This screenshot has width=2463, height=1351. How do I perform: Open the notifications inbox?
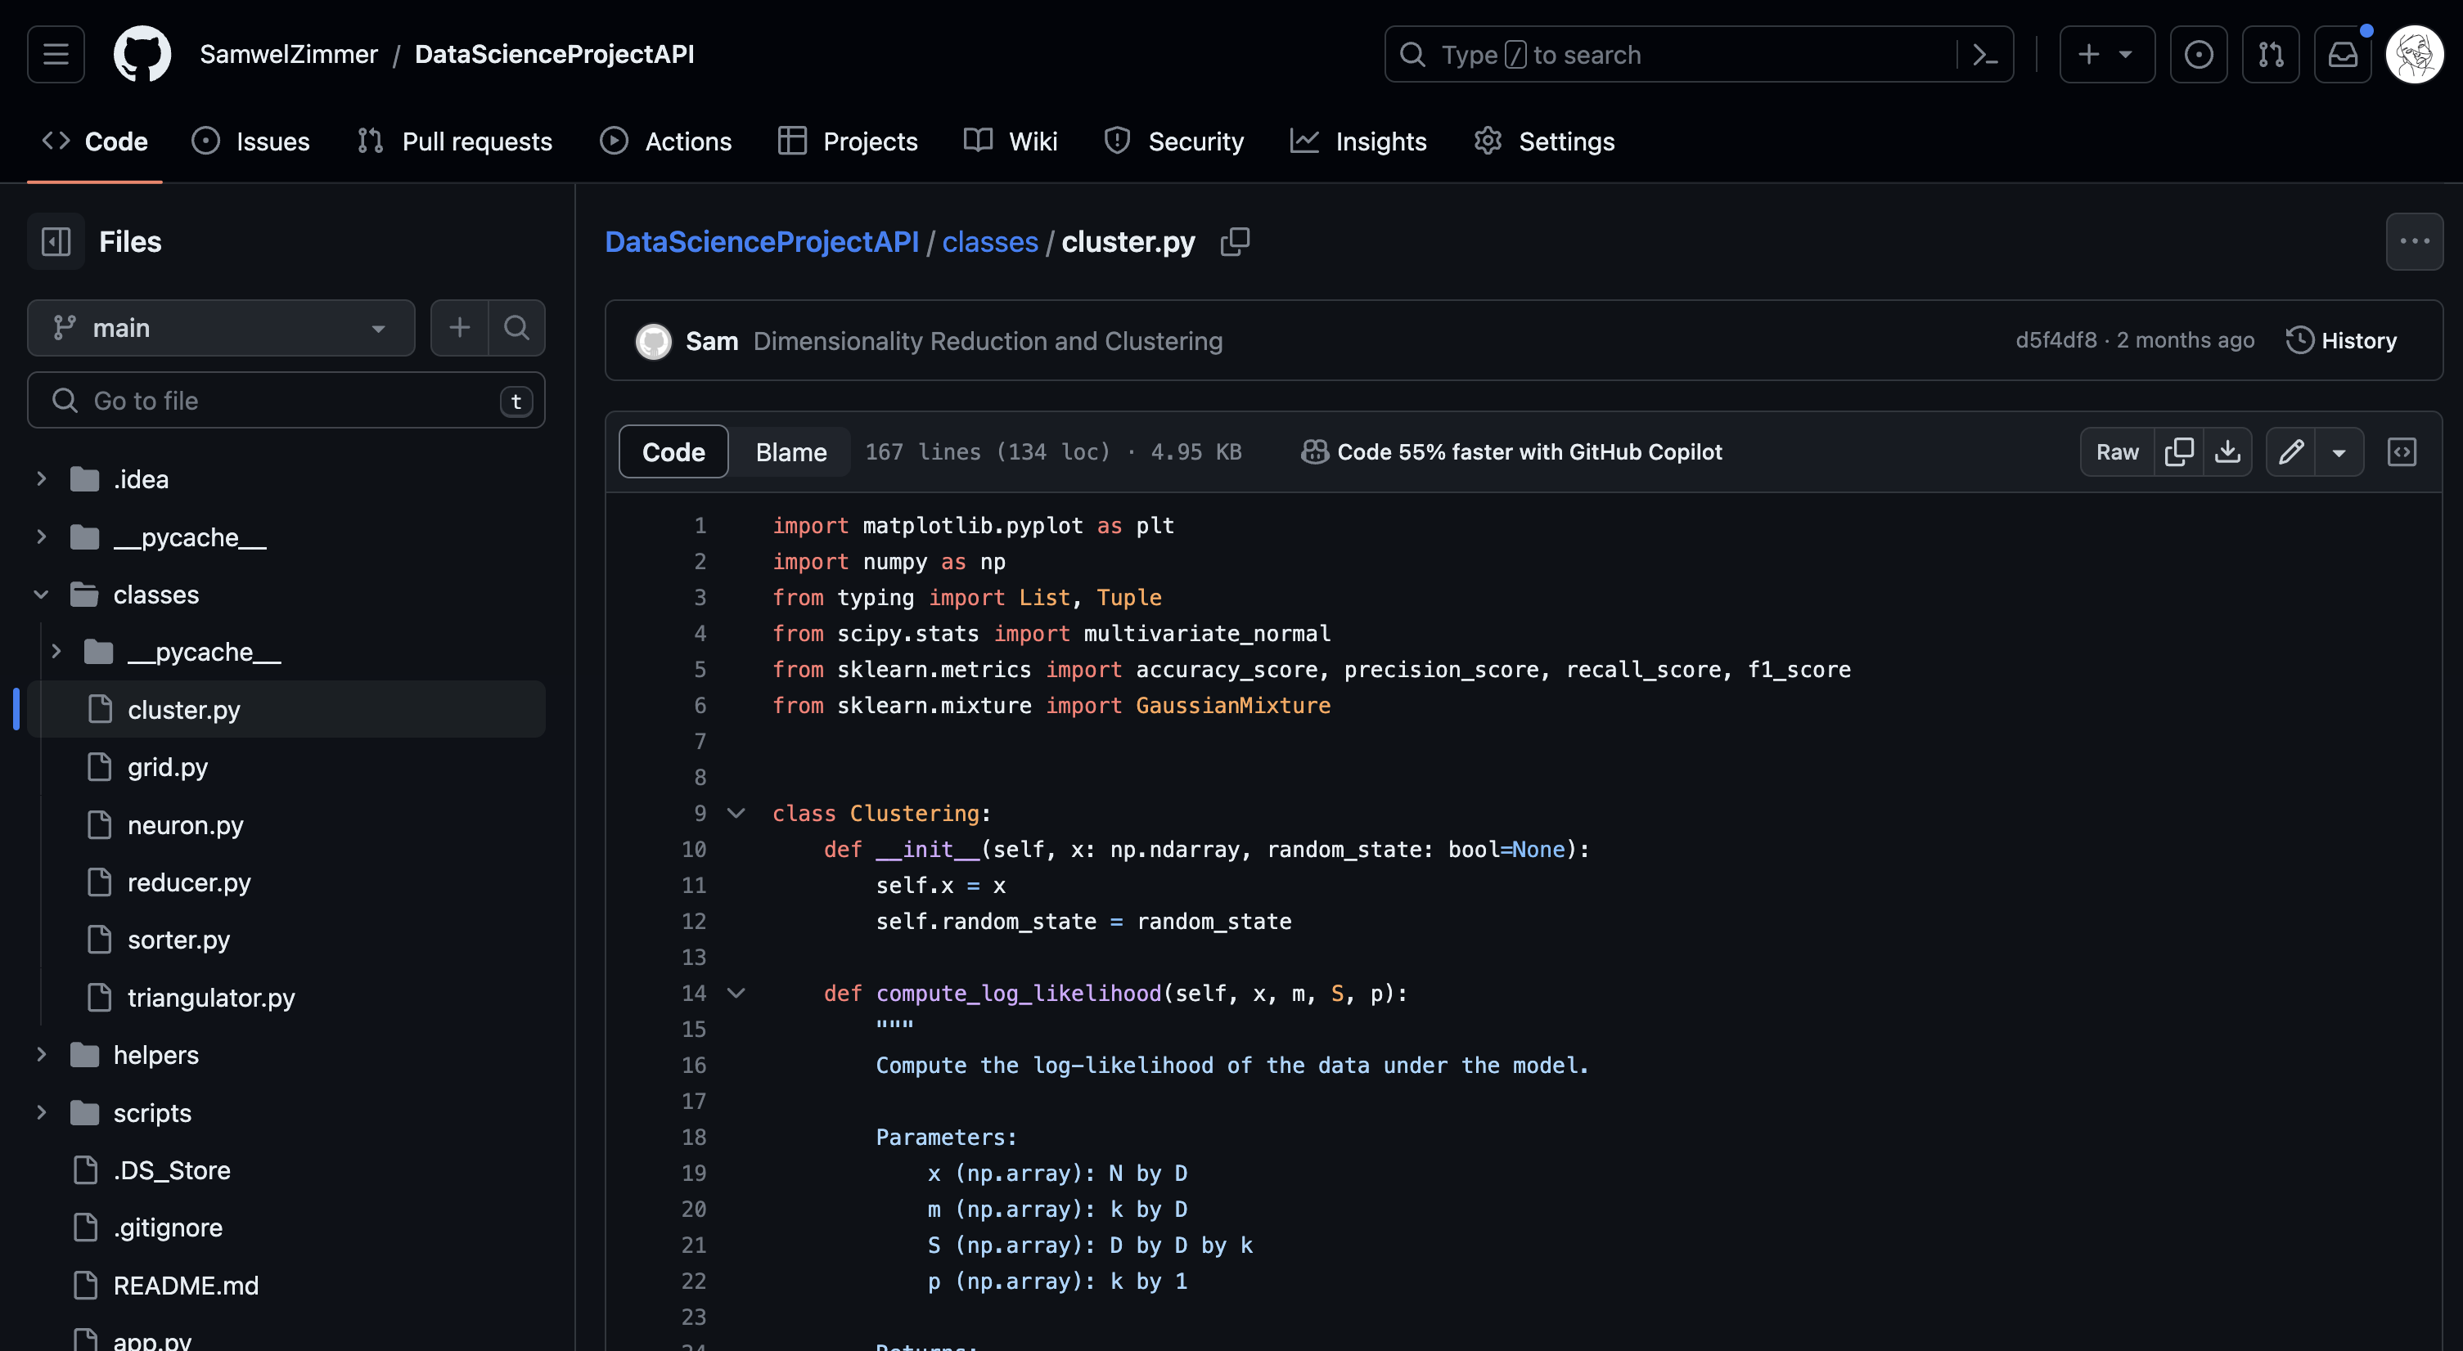pos(2343,55)
